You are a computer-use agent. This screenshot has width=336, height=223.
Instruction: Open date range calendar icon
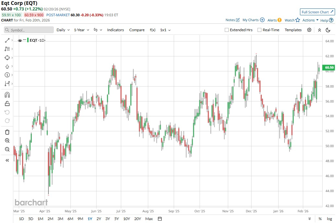(x=160, y=219)
